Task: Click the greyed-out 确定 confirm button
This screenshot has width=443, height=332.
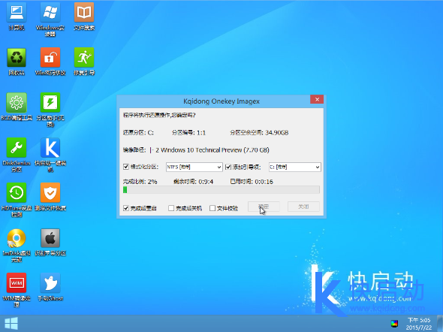Action: [264, 207]
